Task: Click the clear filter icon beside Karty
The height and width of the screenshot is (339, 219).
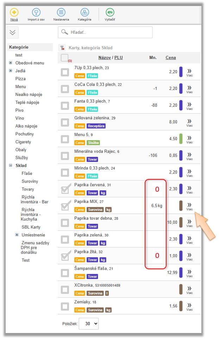Action: [x=62, y=48]
